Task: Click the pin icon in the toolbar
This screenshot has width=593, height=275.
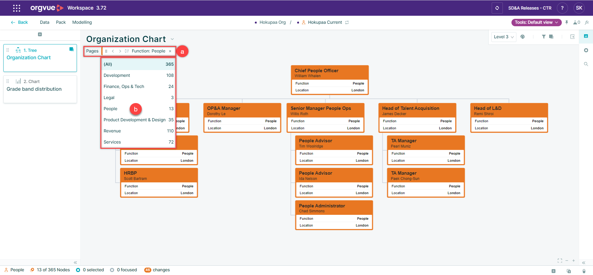Action: 566,22
